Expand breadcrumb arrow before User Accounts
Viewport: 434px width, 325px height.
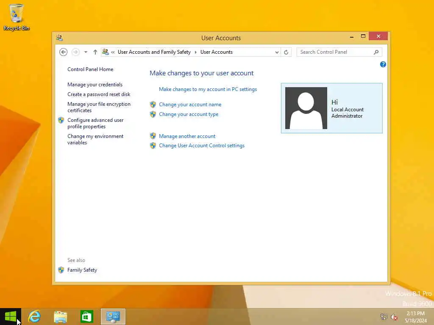click(196, 52)
